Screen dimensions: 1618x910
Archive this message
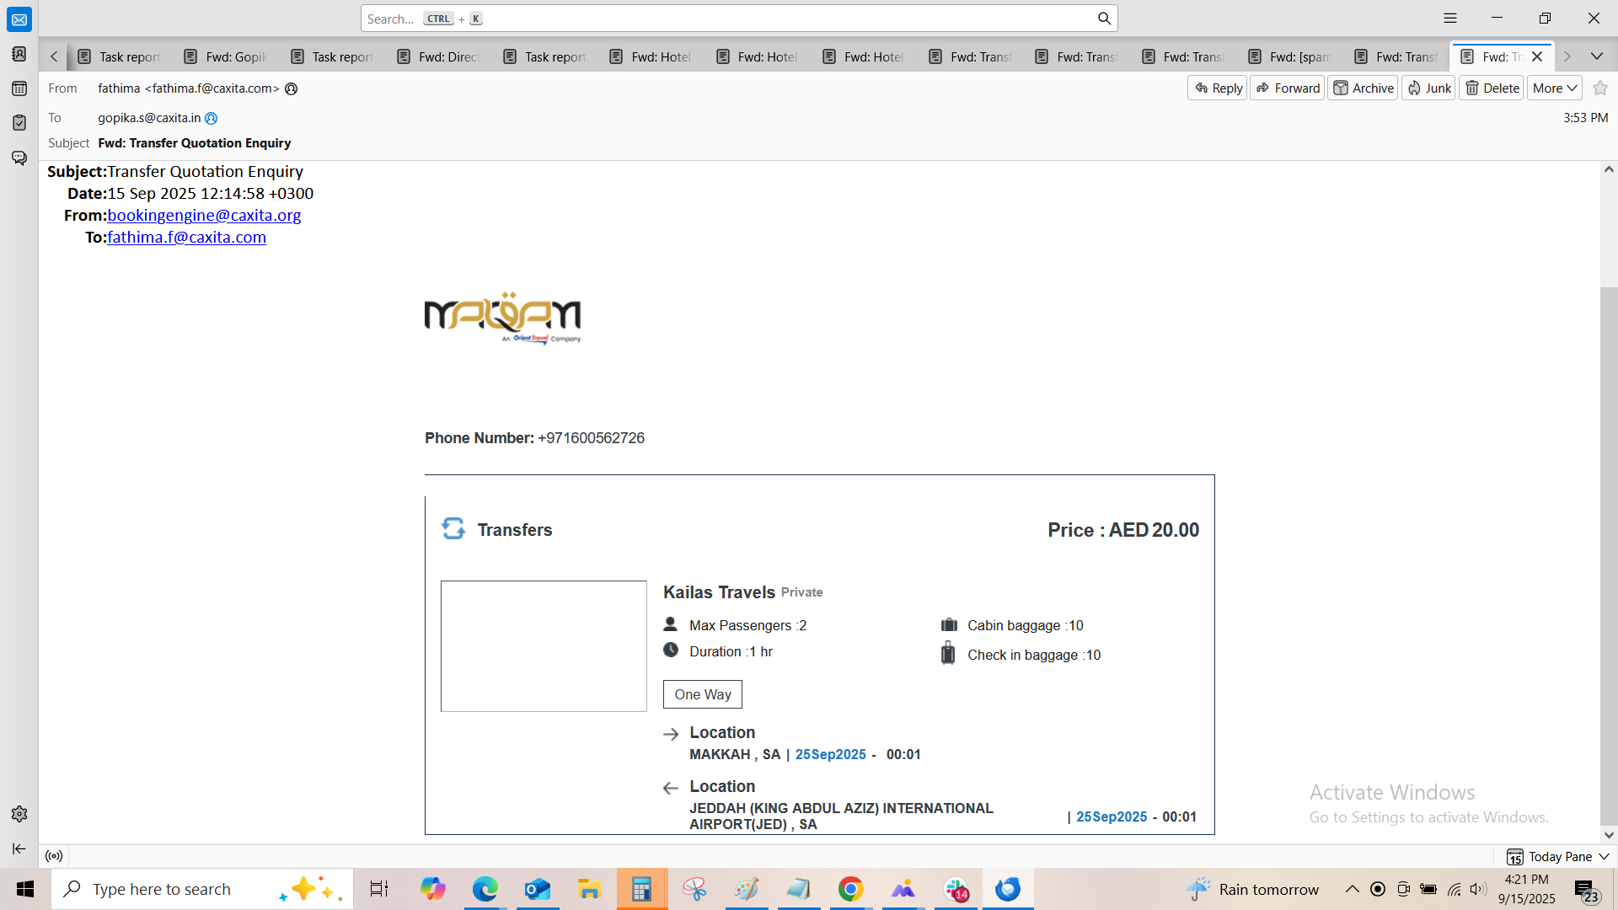point(1363,88)
